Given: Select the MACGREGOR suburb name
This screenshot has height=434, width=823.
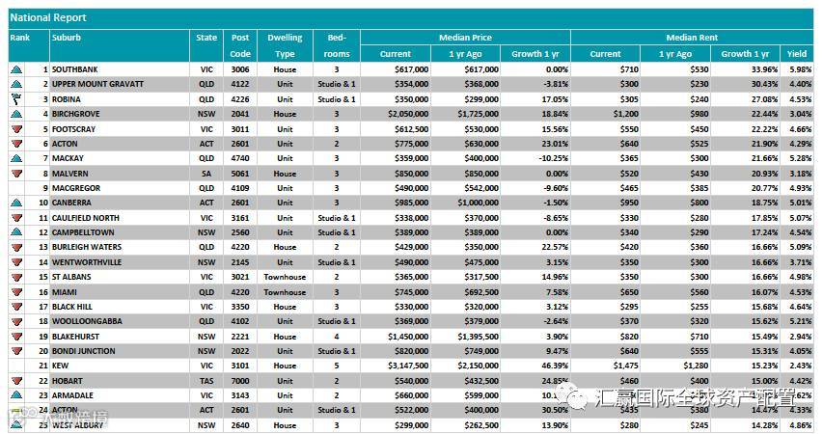Looking at the screenshot, I should coord(75,188).
